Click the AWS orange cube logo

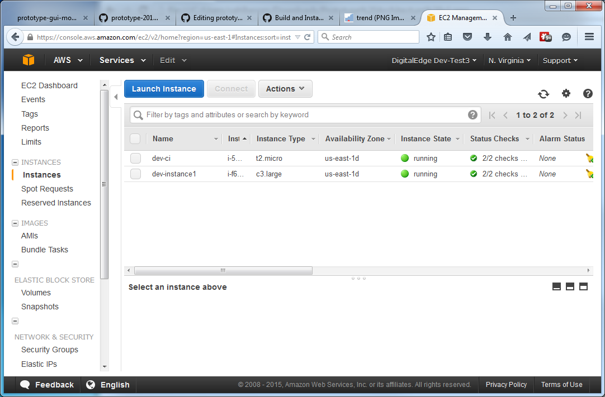coord(29,60)
